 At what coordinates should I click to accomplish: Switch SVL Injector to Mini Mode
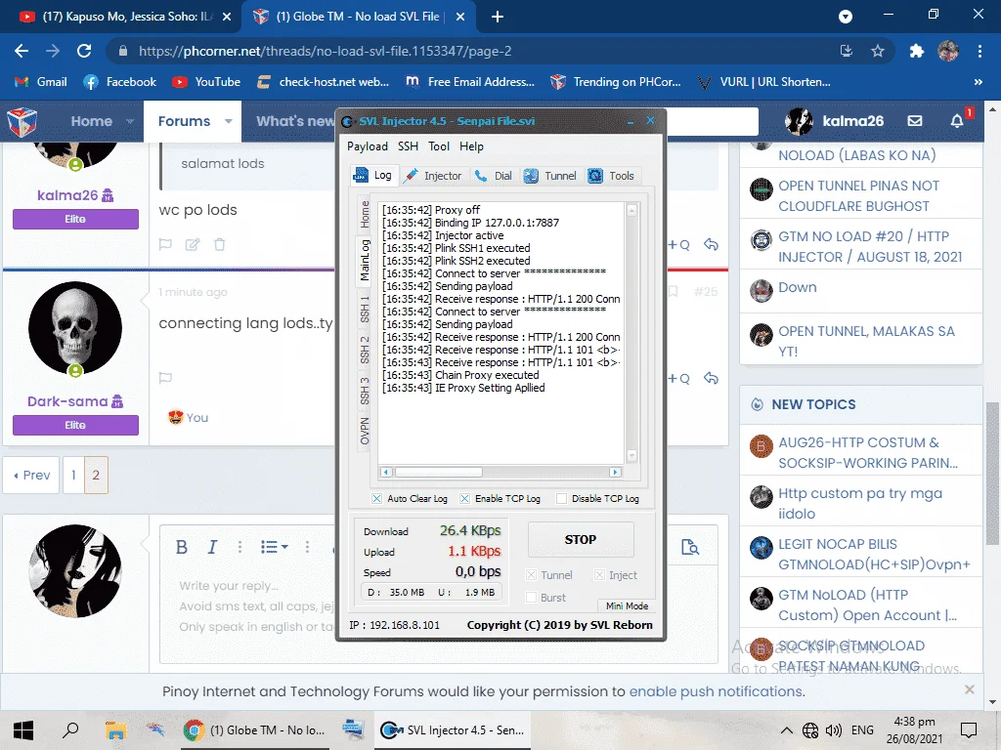tap(627, 605)
